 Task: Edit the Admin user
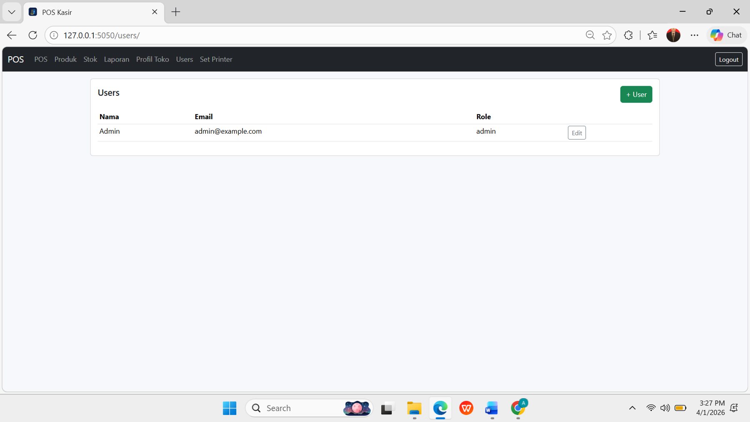[x=576, y=132]
